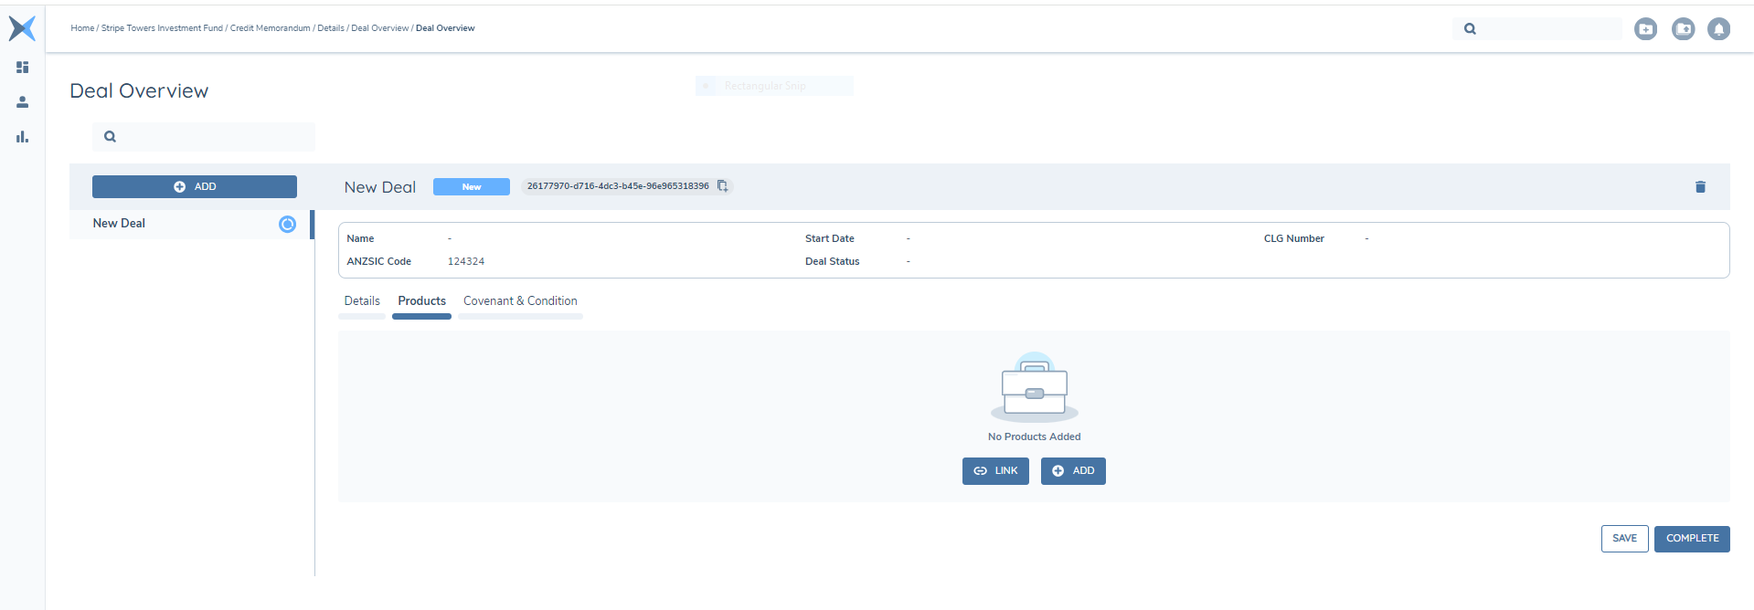This screenshot has width=1754, height=610.
Task: Click the New Deal status circle icon
Action: [x=287, y=225]
